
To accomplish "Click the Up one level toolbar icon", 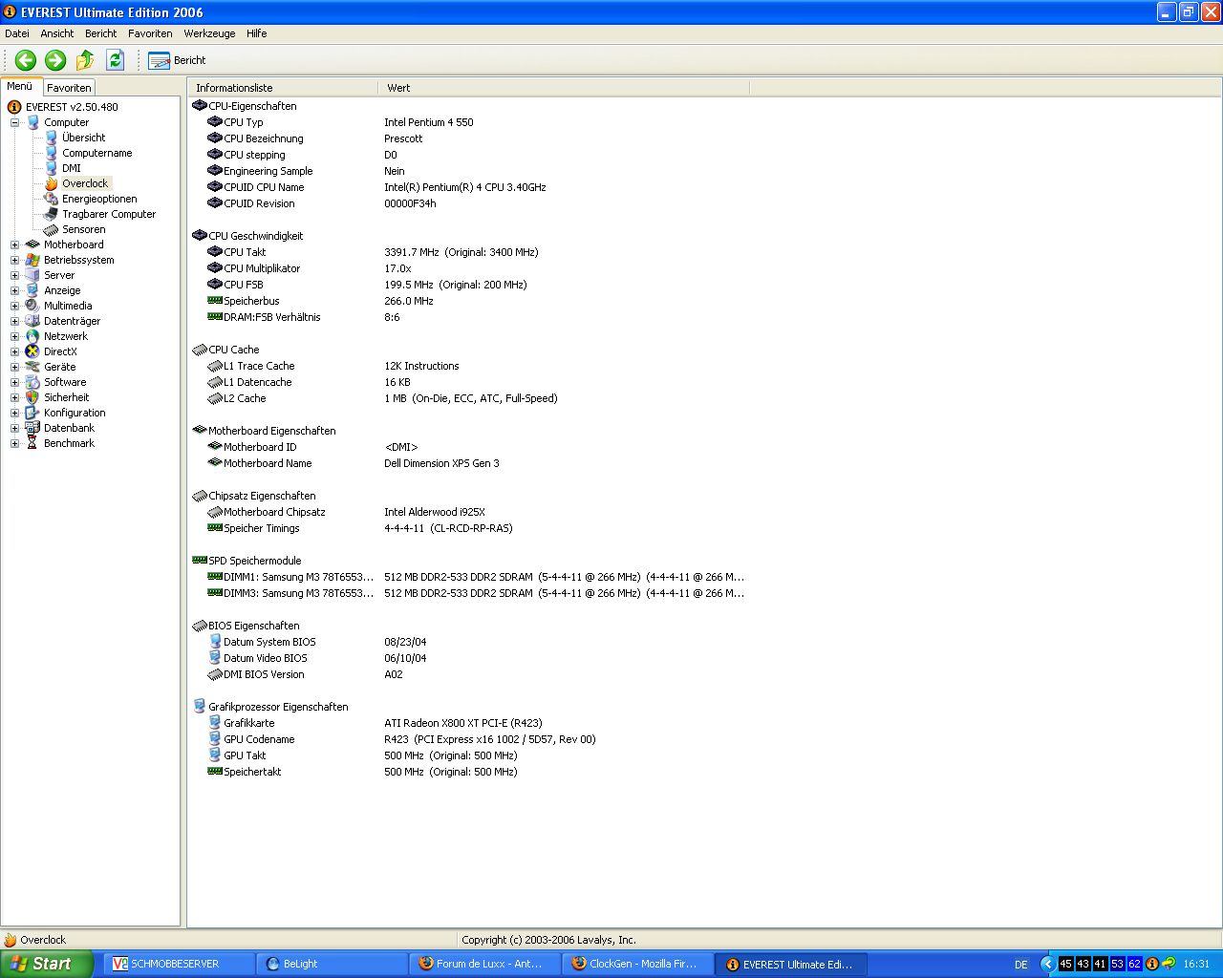I will pyautogui.click(x=85, y=60).
